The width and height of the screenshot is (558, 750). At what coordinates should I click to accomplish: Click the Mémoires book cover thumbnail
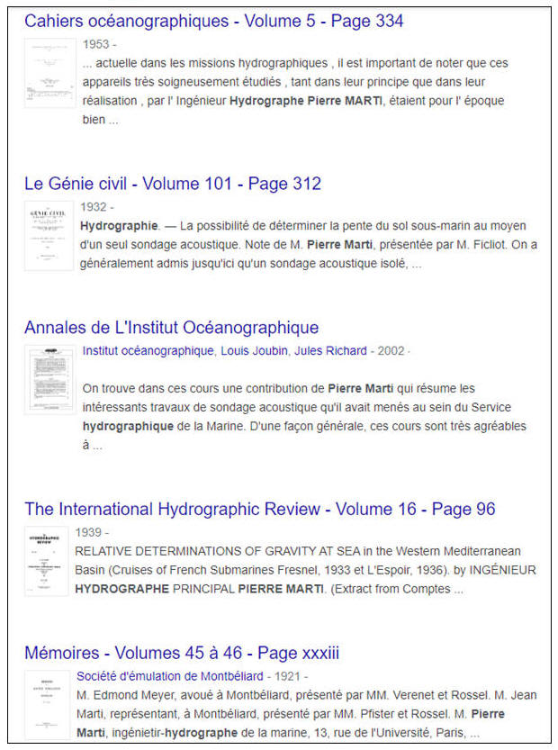49,705
